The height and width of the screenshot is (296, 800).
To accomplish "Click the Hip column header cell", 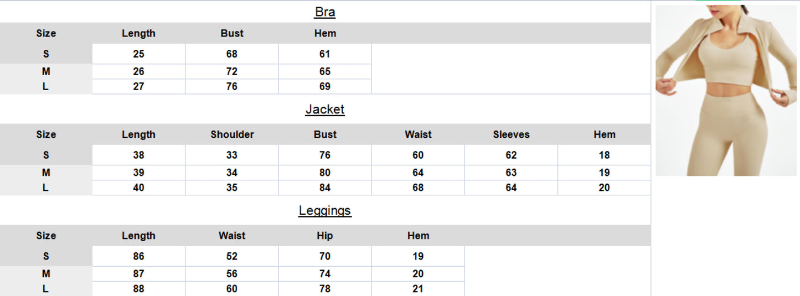I will pyautogui.click(x=325, y=236).
